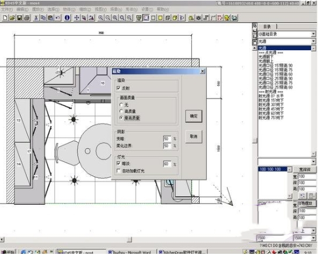Viewport: 318px width, 255px height.
Task: Click the new file icon in the toolbar
Action: coord(5,18)
